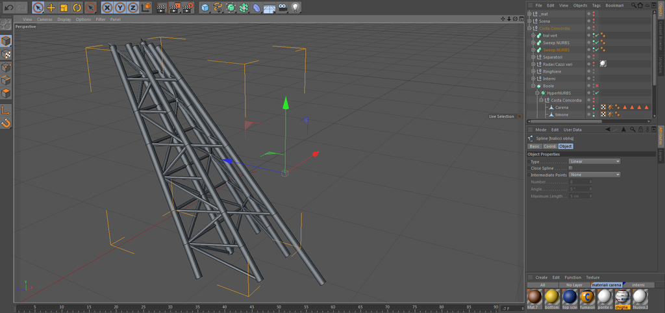Select the timone object row
This screenshot has height=313, width=665.
tap(562, 114)
